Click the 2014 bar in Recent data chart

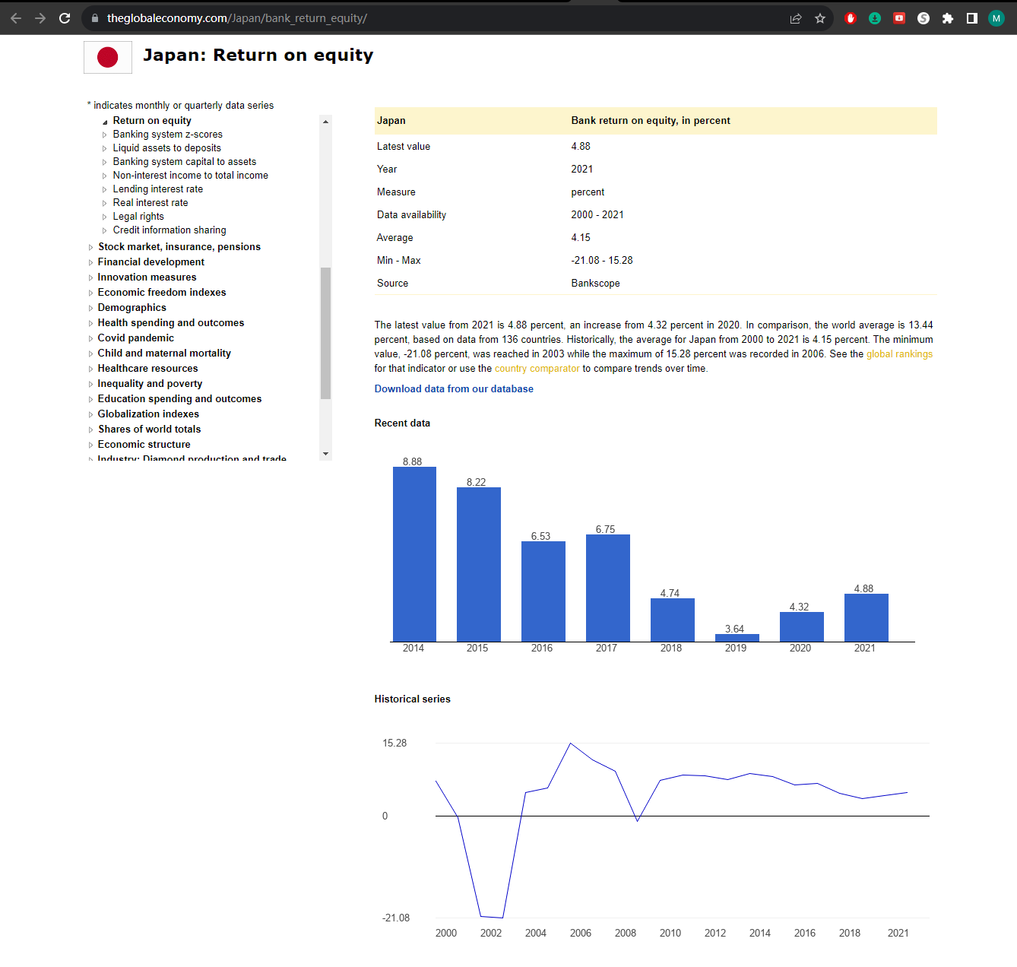[x=414, y=554]
